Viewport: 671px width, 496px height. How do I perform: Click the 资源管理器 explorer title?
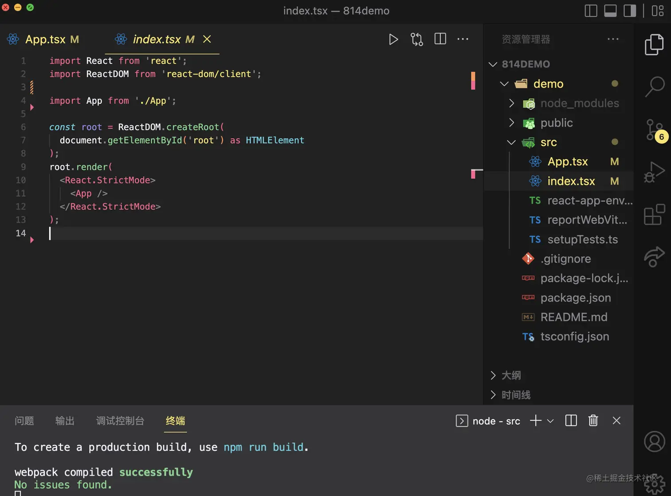(x=526, y=39)
